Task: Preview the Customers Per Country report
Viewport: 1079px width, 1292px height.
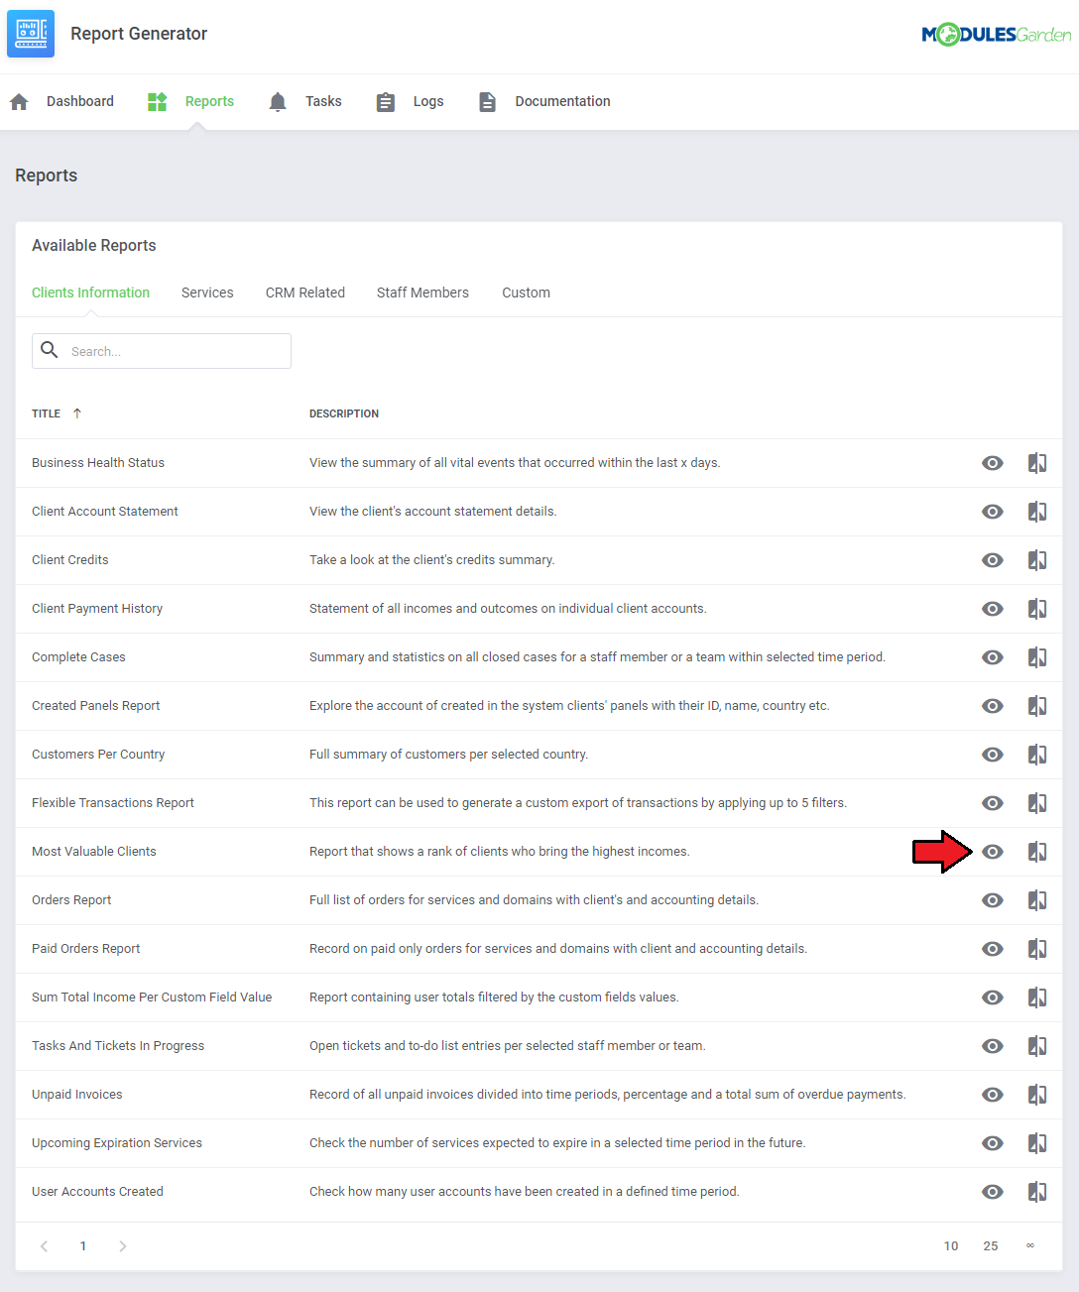Action: pos(993,755)
